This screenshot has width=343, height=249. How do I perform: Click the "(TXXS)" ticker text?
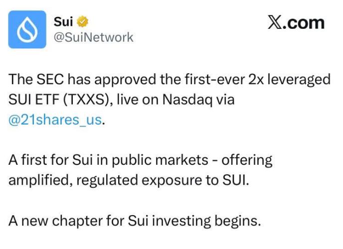point(86,100)
